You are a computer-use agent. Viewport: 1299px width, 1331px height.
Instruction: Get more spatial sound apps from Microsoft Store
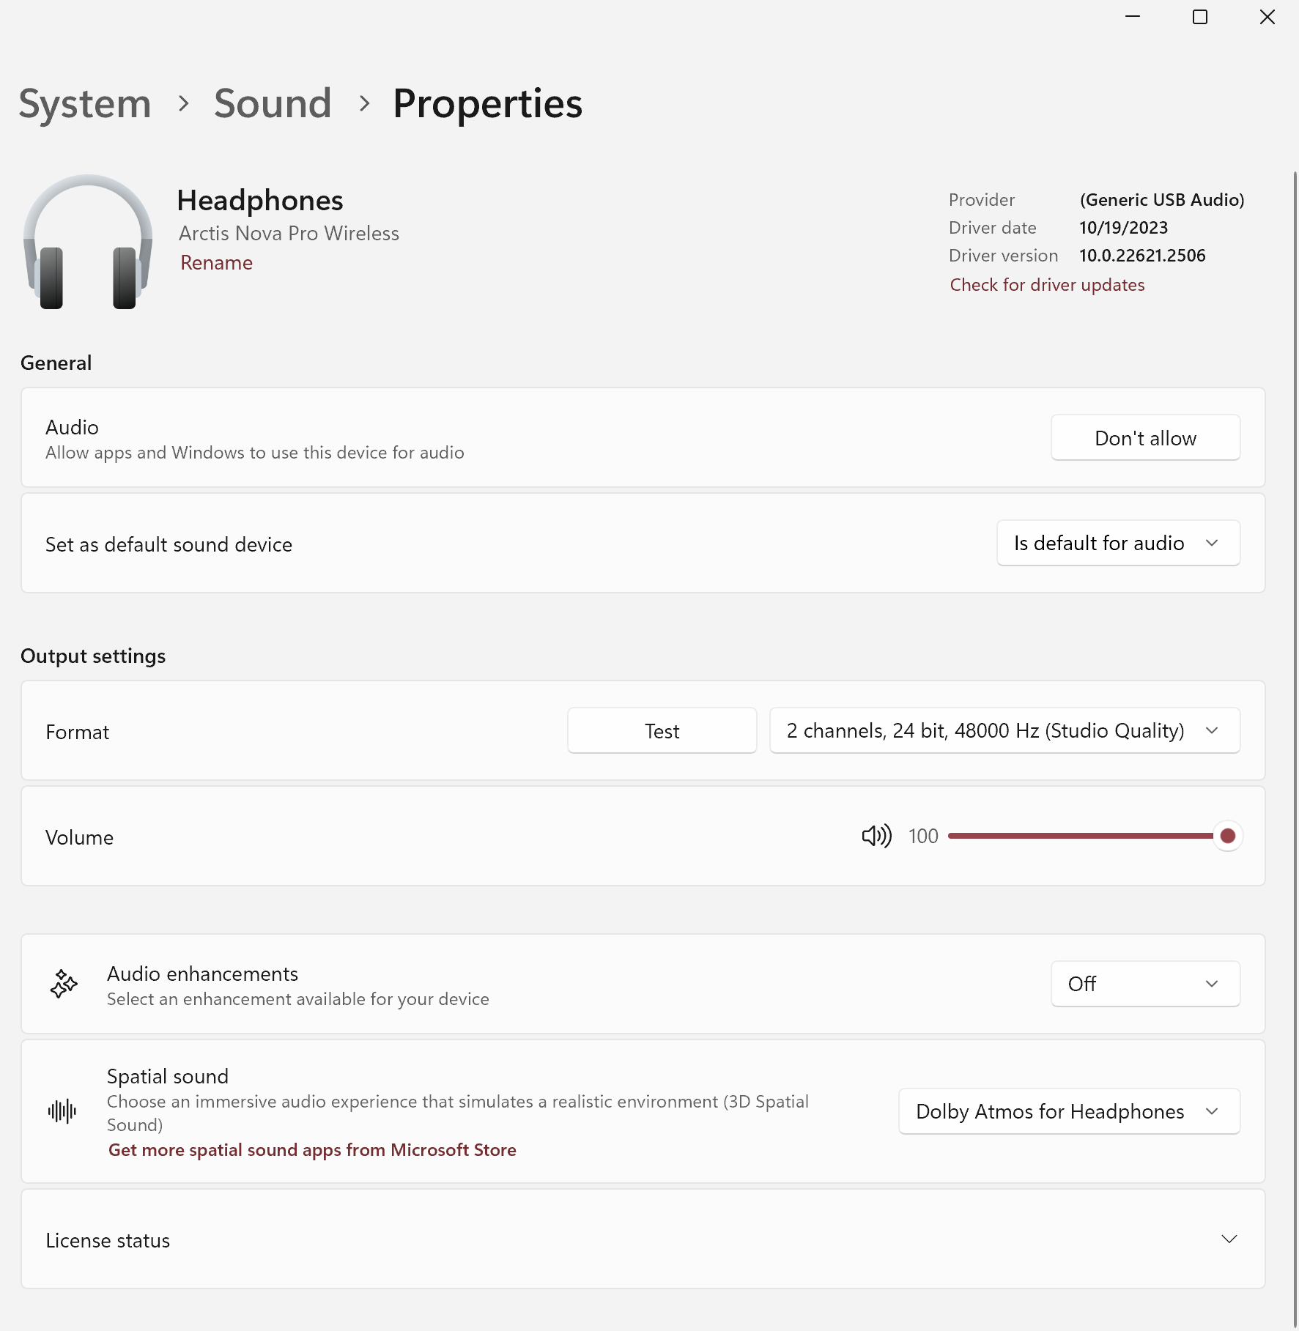coord(312,1150)
